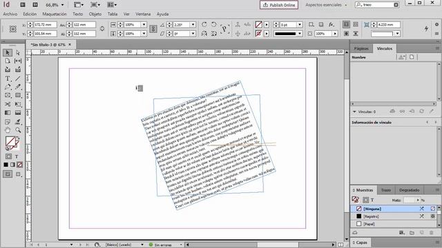Select the Scissors tool
The width and height of the screenshot is (442, 248).
[8, 104]
